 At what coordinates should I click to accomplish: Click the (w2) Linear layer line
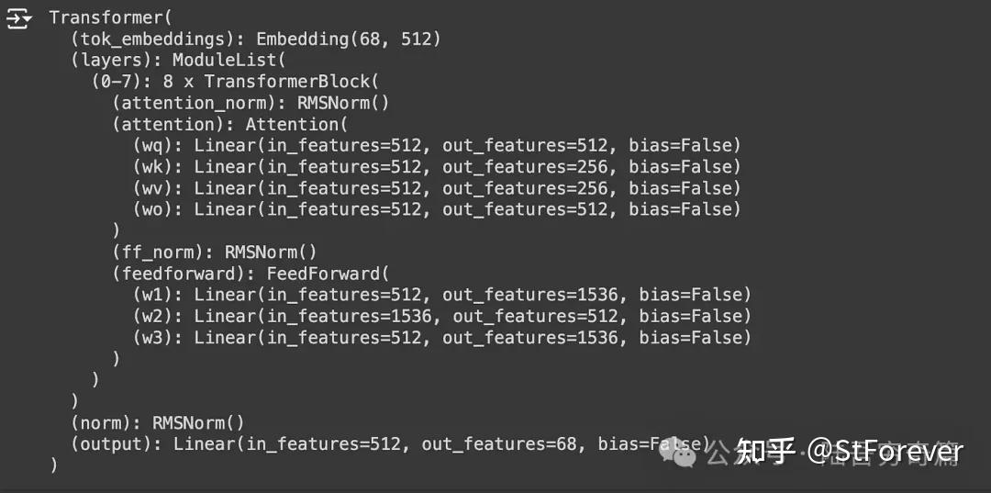[x=442, y=316]
